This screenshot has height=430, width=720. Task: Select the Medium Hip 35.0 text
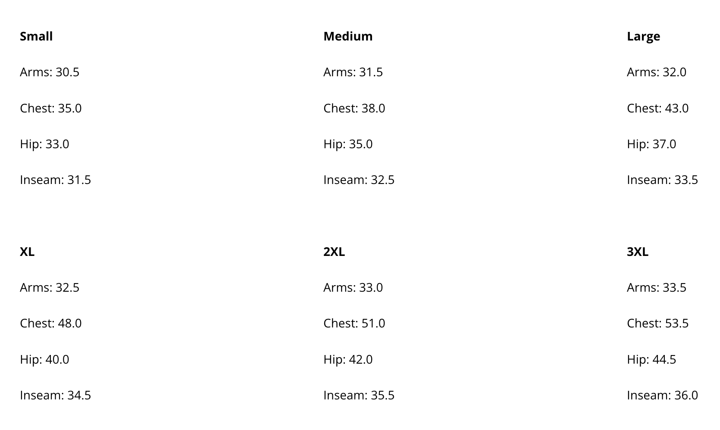pos(348,144)
